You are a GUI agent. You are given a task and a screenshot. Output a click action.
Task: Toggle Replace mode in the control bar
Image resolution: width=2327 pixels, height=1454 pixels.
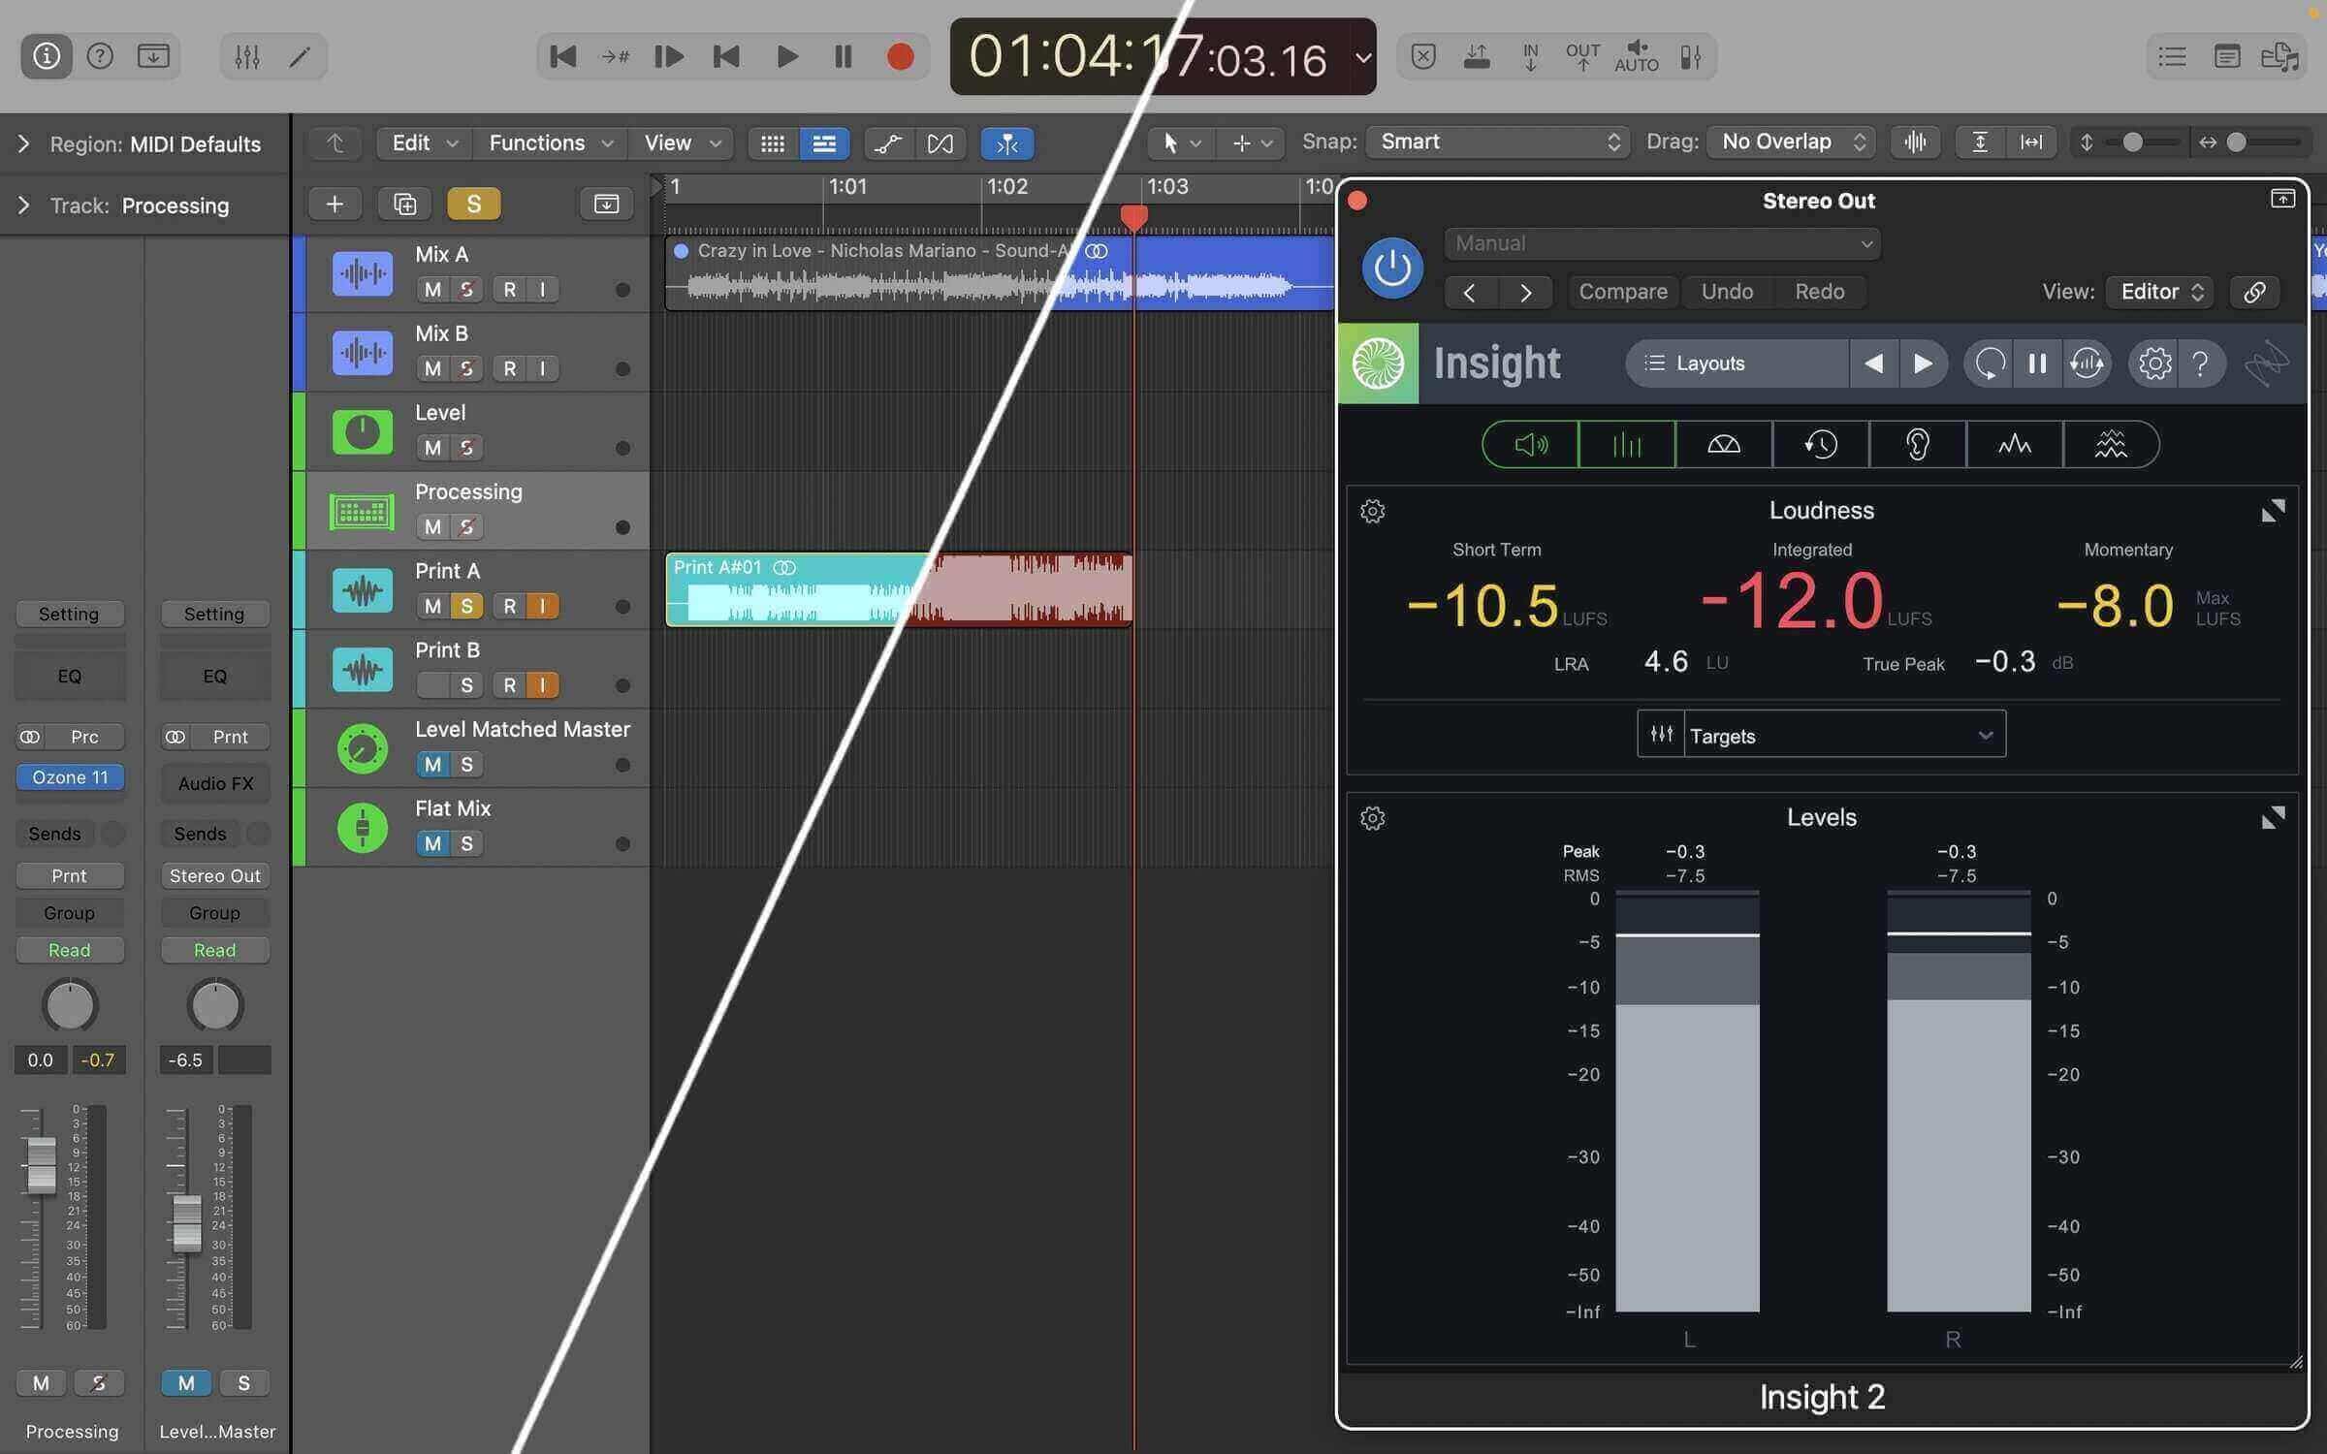1422,57
